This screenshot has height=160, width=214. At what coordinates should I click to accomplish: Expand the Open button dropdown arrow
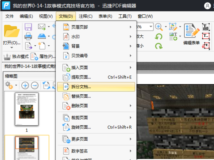12,48
